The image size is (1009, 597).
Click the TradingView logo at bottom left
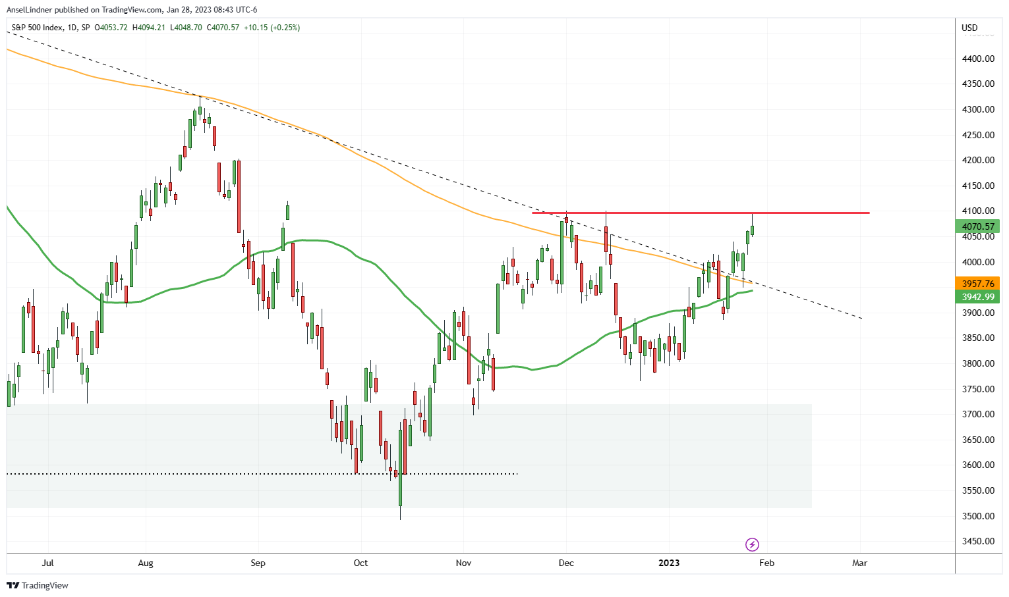click(38, 585)
